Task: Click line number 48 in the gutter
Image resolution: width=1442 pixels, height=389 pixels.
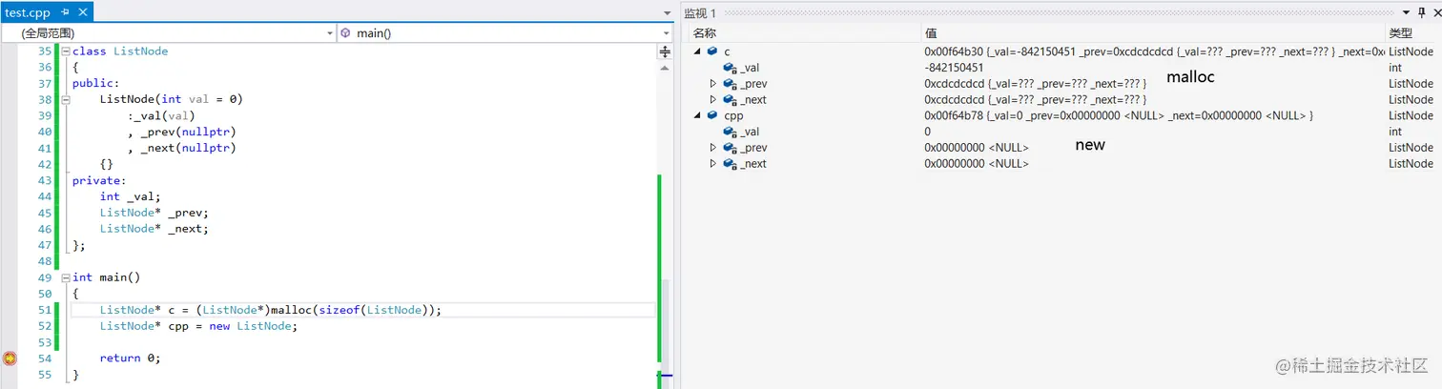Action: [x=44, y=261]
